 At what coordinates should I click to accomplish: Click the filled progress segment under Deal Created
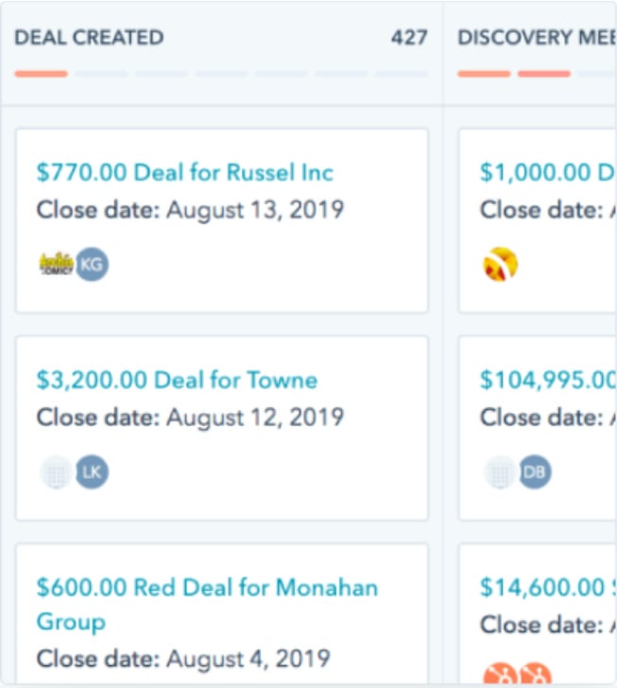pyautogui.click(x=42, y=74)
